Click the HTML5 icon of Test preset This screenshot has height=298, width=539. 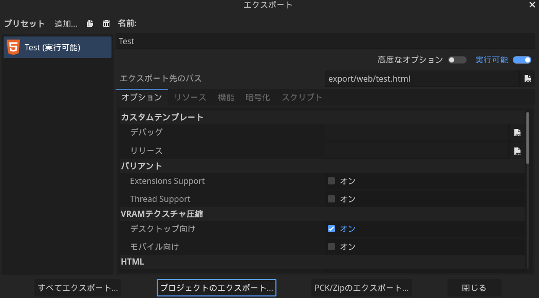(13, 47)
